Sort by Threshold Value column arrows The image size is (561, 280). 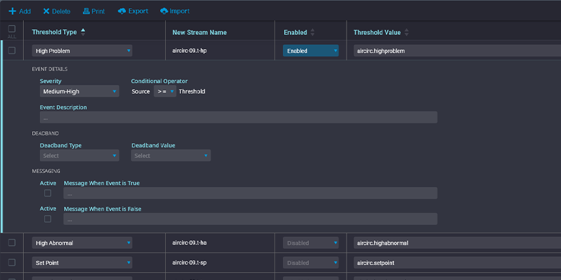(408, 32)
